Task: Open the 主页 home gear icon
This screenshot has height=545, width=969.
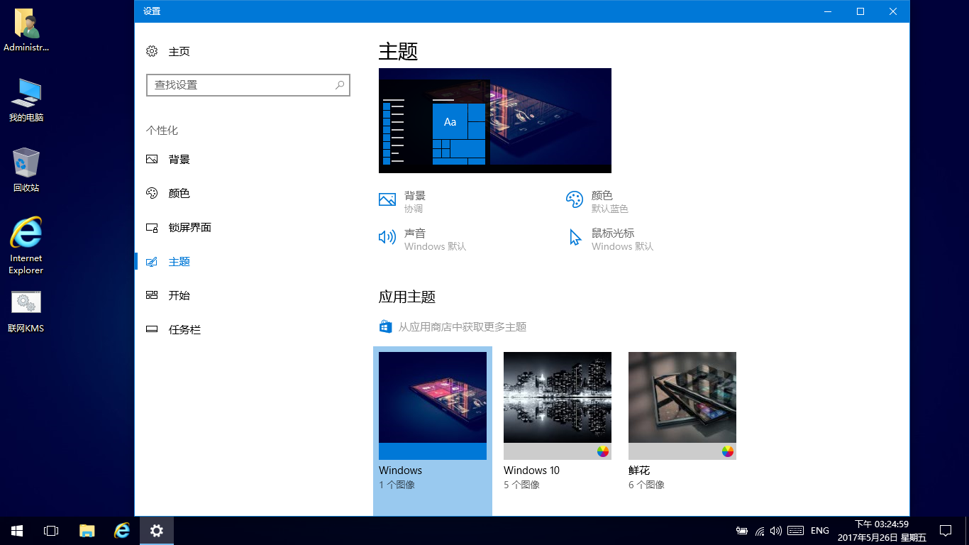Action: [152, 51]
